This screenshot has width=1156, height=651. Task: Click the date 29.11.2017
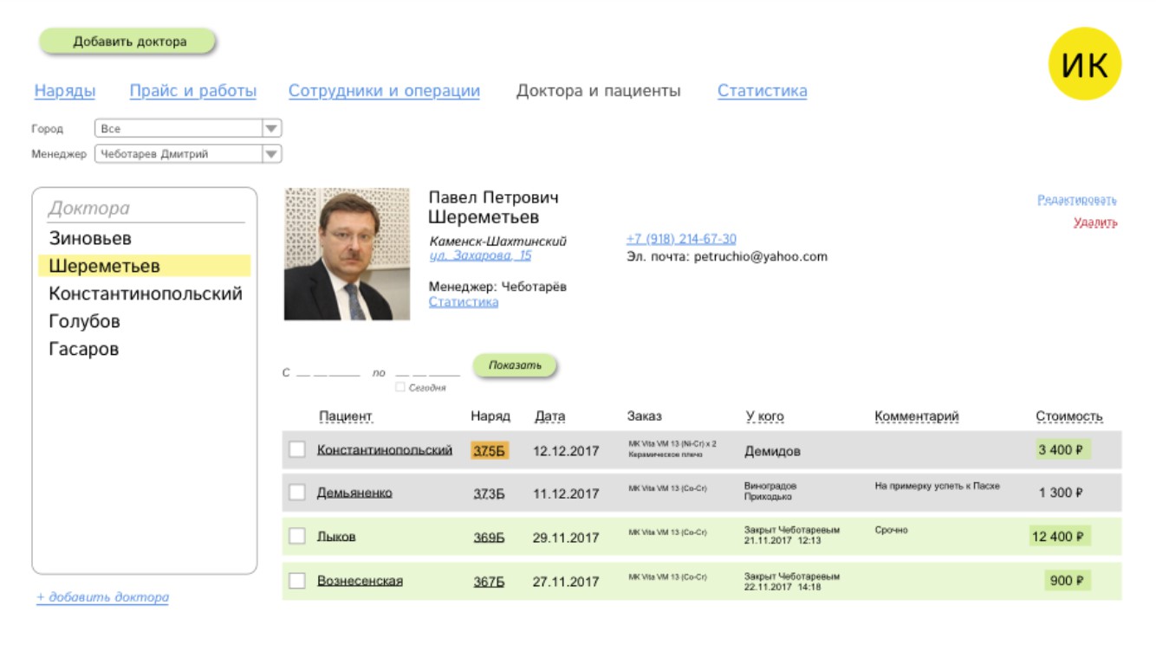click(x=566, y=538)
